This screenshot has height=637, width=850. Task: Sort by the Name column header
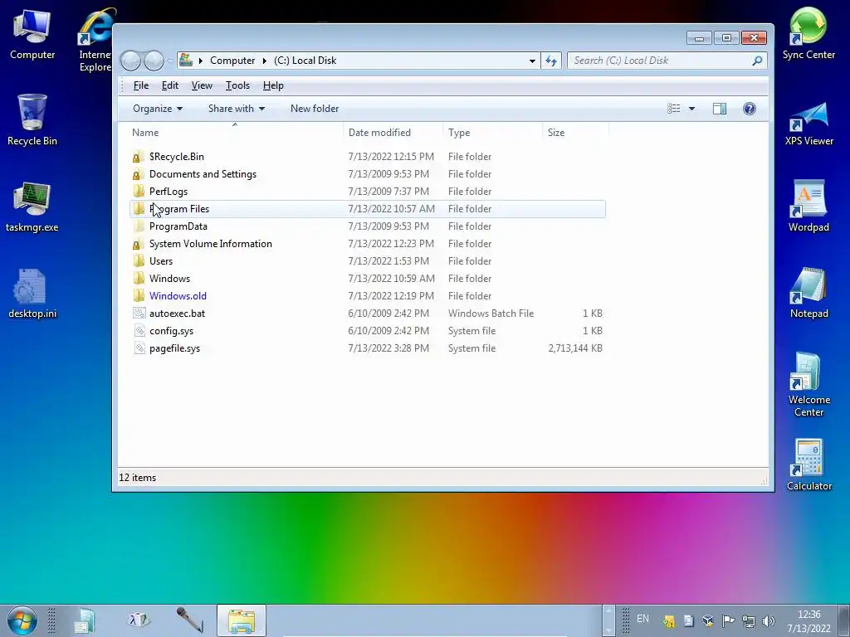[x=236, y=133]
